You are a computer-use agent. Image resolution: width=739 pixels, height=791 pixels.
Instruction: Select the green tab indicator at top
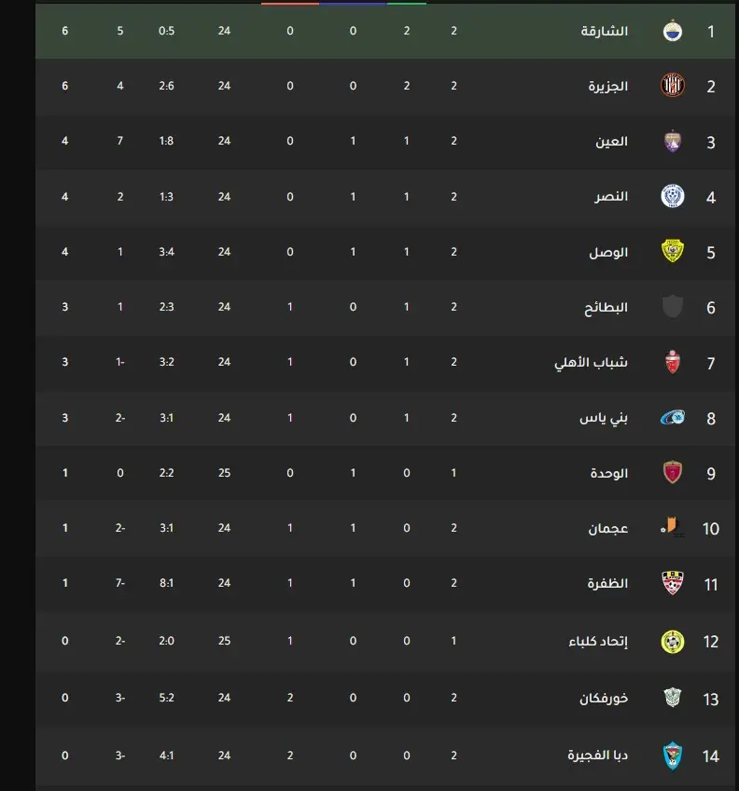pyautogui.click(x=406, y=3)
